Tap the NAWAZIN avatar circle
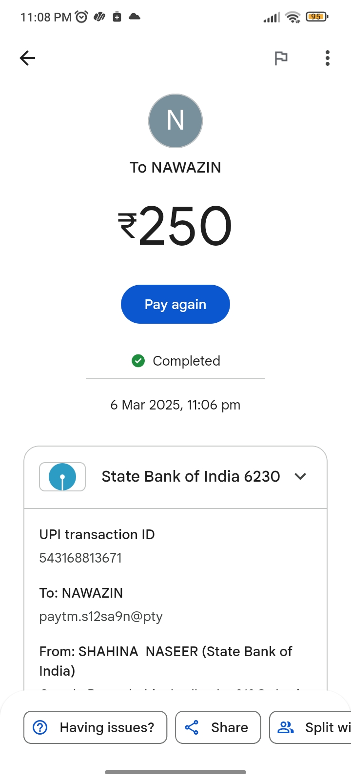 pos(175,121)
